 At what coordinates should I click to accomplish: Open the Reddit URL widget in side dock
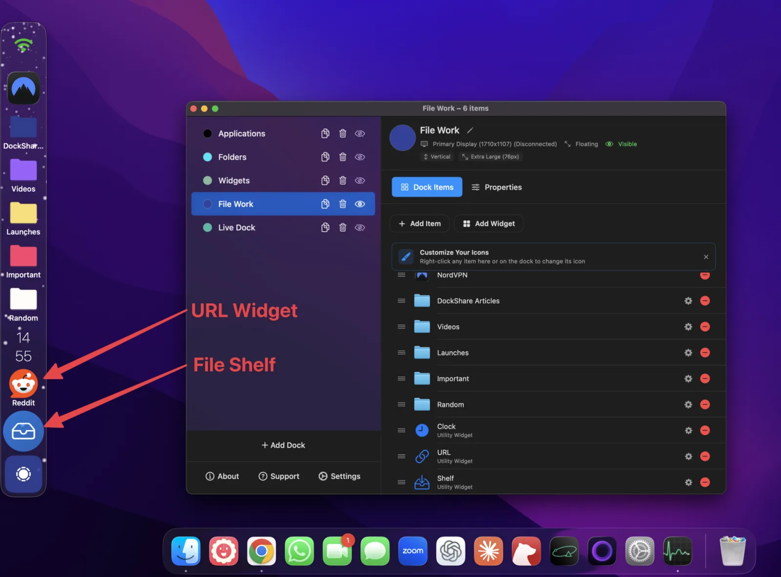(23, 383)
